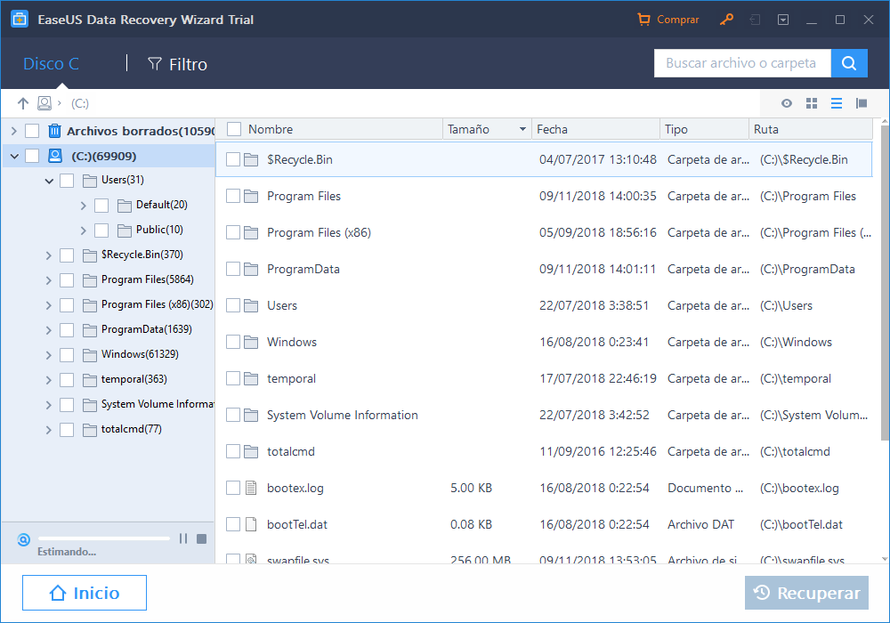Click the Buscar archivo o carpeta field
The width and height of the screenshot is (890, 623).
[742, 63]
